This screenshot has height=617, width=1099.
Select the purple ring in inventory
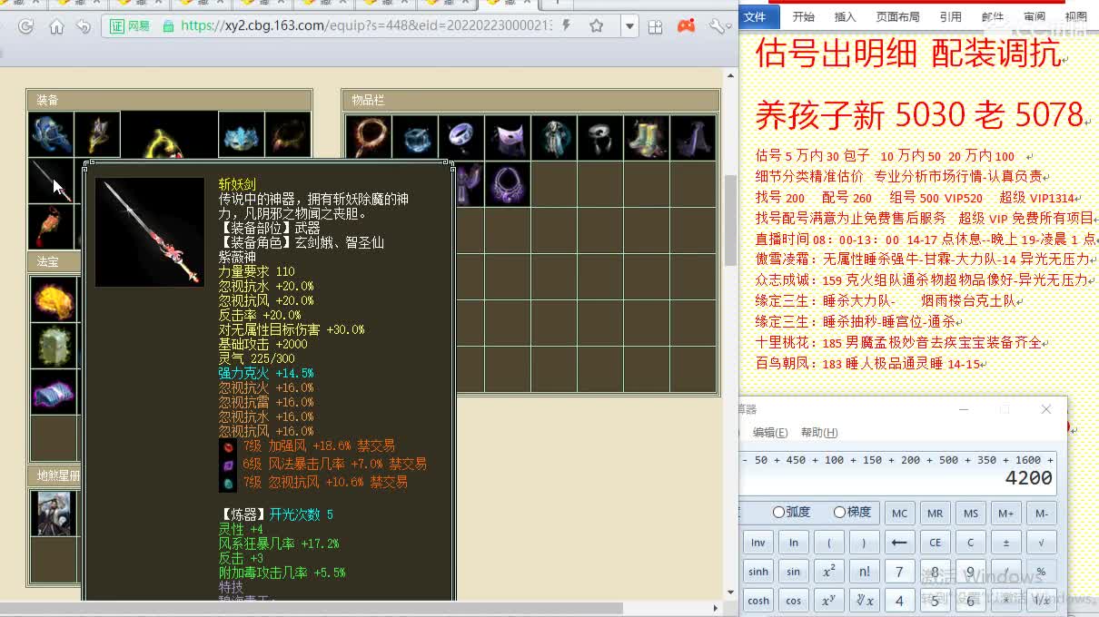461,137
